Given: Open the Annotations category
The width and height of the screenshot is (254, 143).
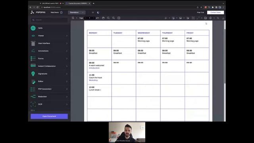Looking at the screenshot, I should (x=49, y=51).
